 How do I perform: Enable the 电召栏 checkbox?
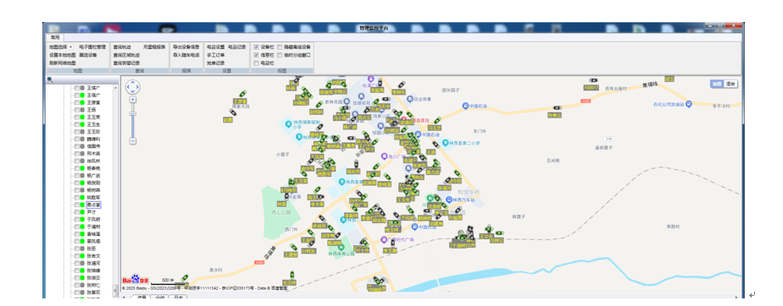click(256, 63)
